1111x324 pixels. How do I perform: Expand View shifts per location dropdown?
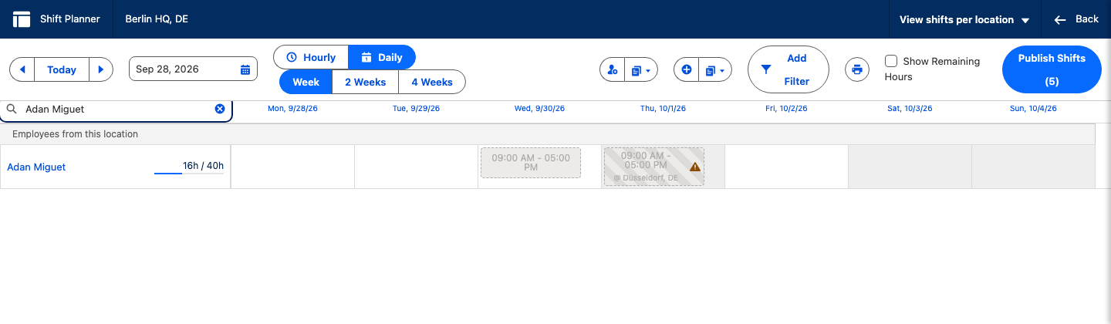click(x=964, y=20)
